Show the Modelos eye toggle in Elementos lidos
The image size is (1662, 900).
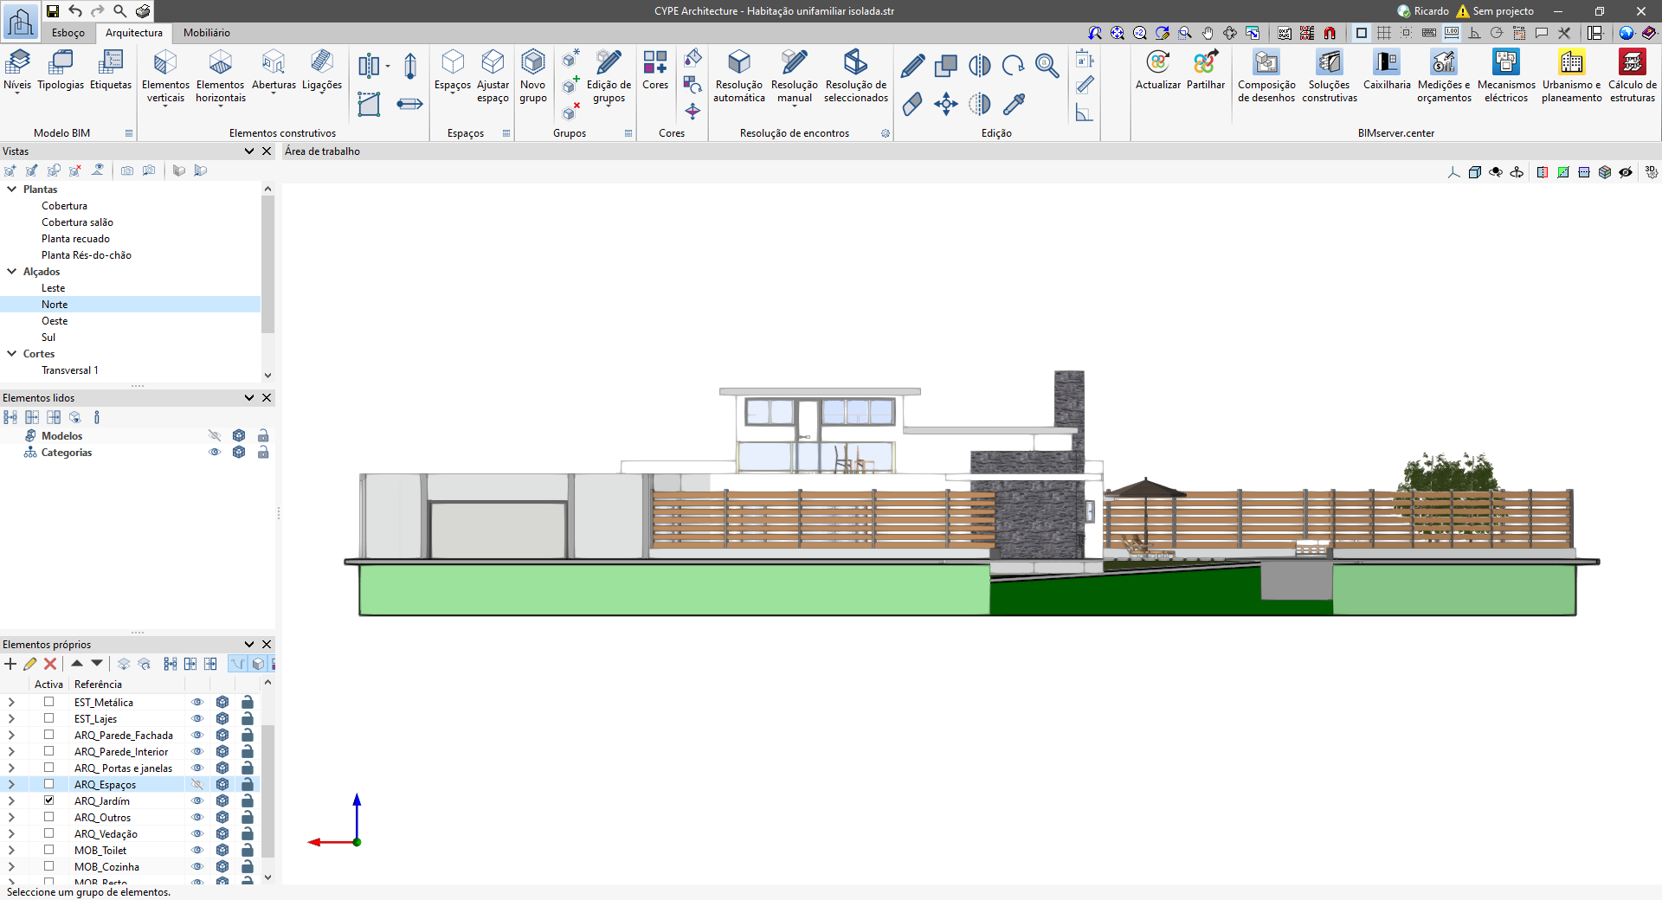tap(215, 435)
